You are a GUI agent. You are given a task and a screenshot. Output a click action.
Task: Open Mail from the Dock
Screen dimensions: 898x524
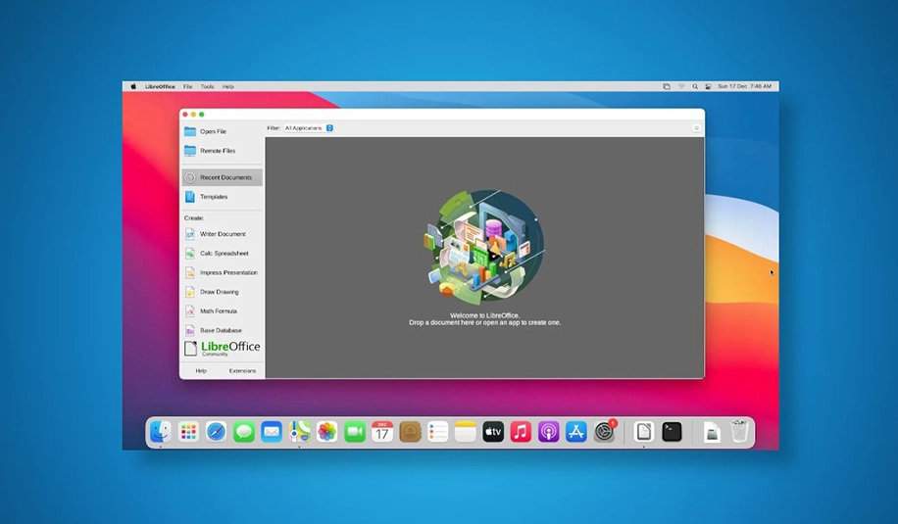[x=272, y=432]
